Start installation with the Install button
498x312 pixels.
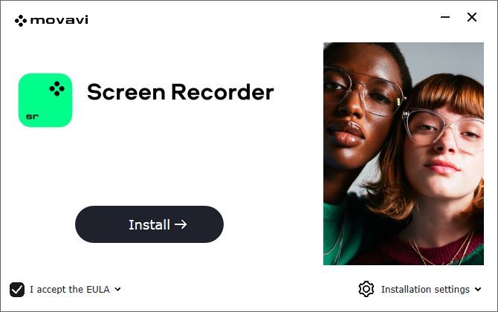point(149,224)
